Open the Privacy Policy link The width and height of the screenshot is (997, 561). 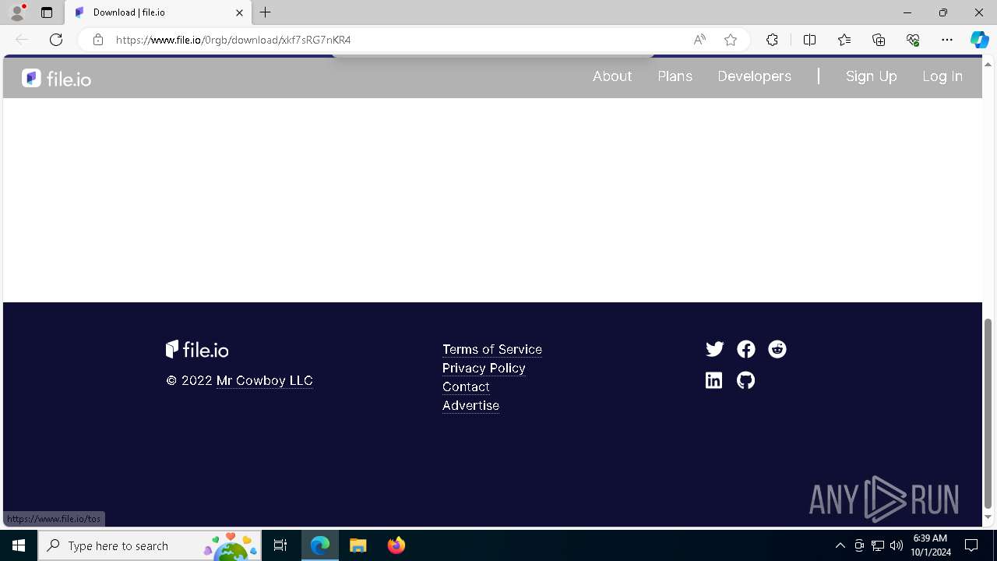click(484, 368)
